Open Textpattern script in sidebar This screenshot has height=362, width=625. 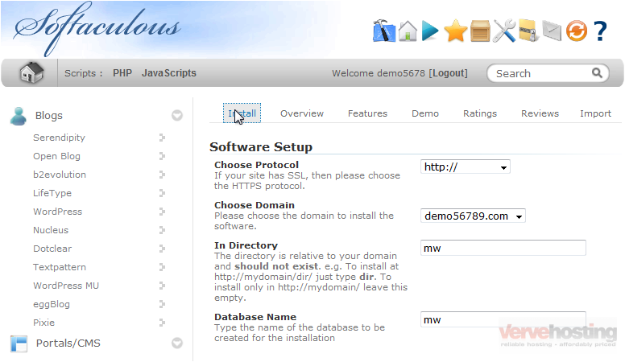tap(60, 267)
